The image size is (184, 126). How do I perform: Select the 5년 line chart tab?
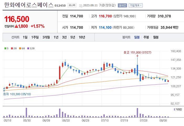click(73, 37)
